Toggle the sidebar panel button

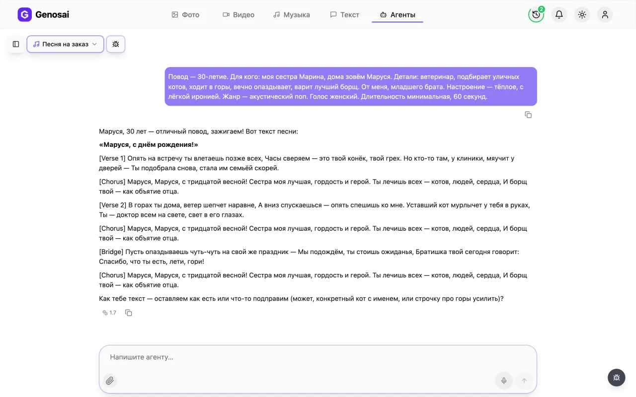16,44
